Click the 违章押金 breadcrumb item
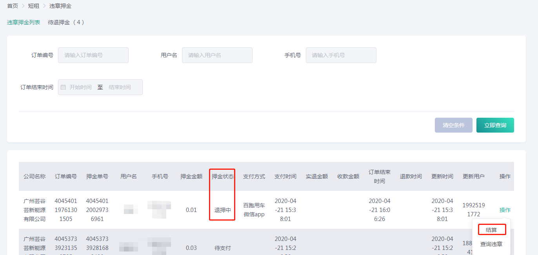 [60, 6]
